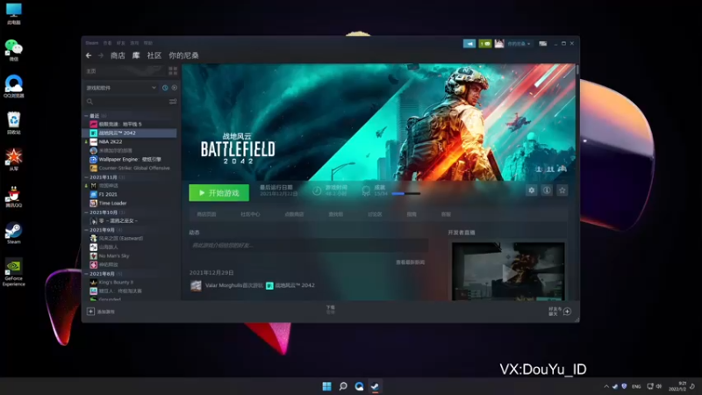Click the game page vertical scrollbar

tap(577, 70)
